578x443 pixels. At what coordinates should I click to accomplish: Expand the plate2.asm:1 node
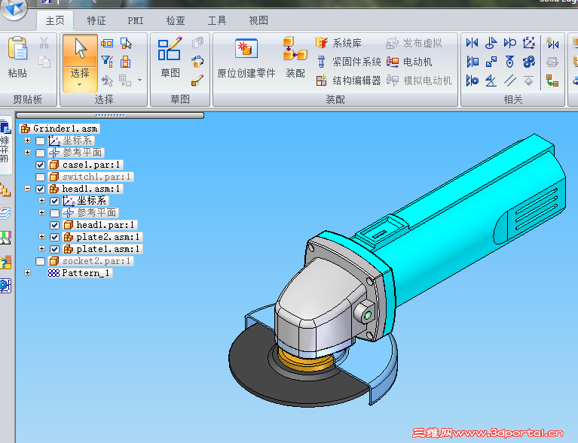pyautogui.click(x=41, y=237)
